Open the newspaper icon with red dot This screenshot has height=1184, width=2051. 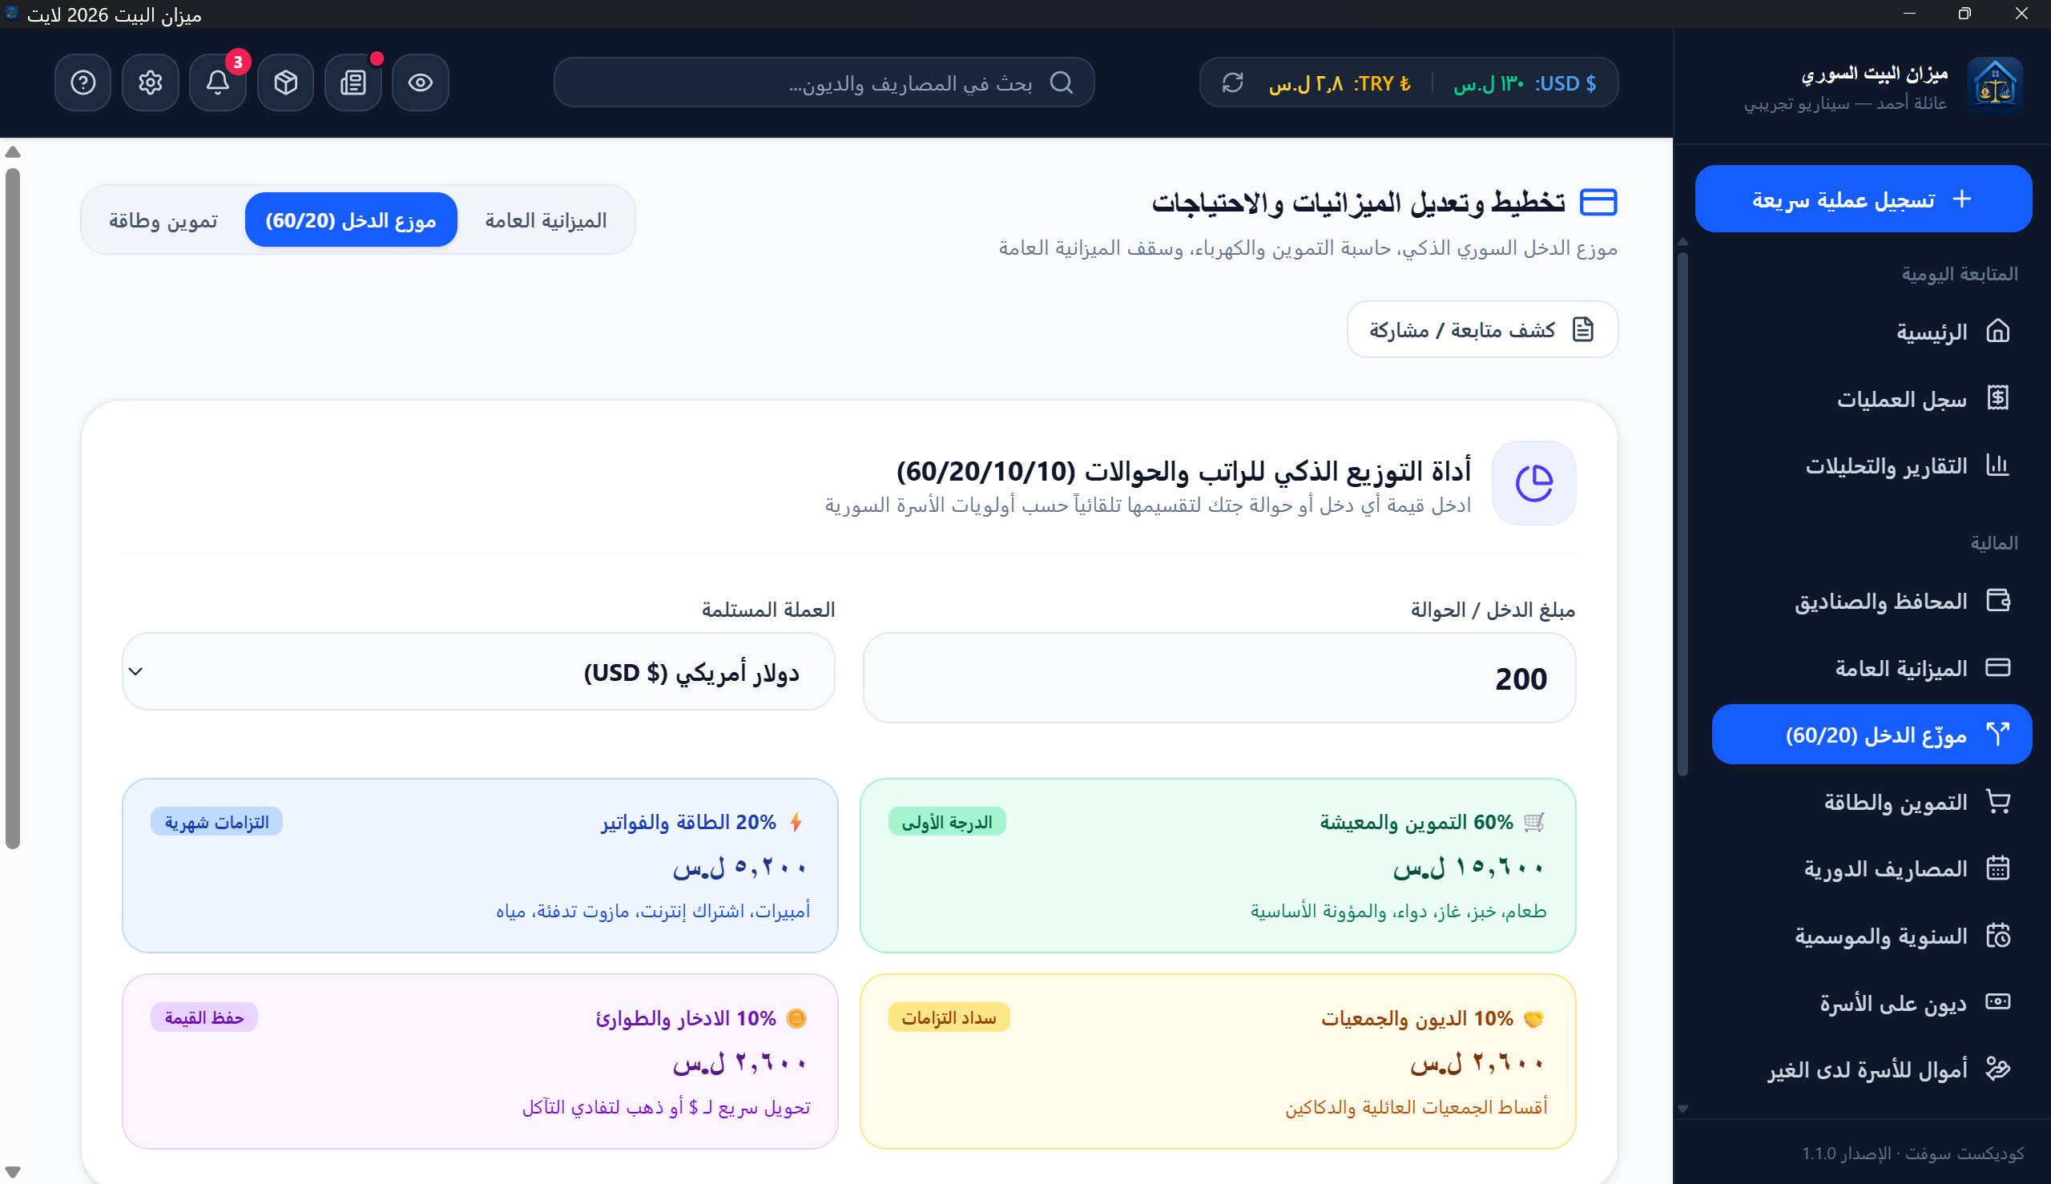(353, 83)
